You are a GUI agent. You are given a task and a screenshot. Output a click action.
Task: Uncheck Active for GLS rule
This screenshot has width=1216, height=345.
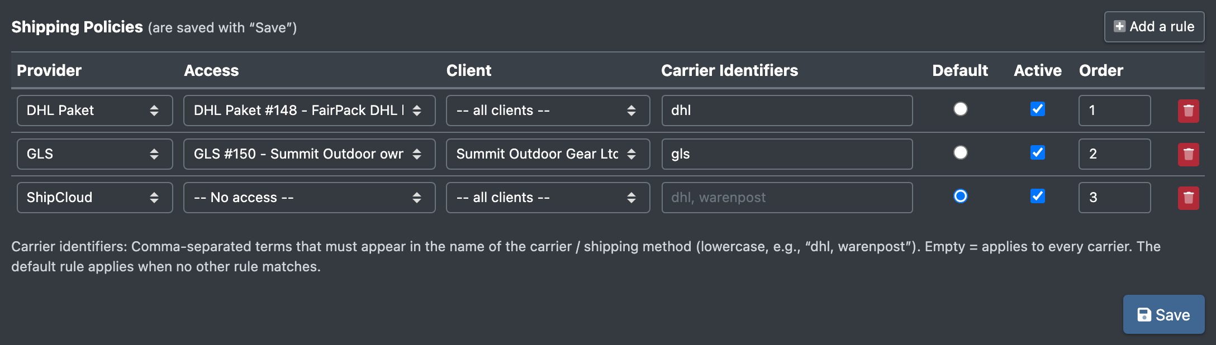coord(1037,152)
